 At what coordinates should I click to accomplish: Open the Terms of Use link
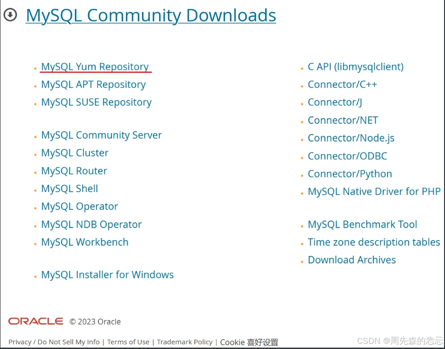(x=128, y=342)
